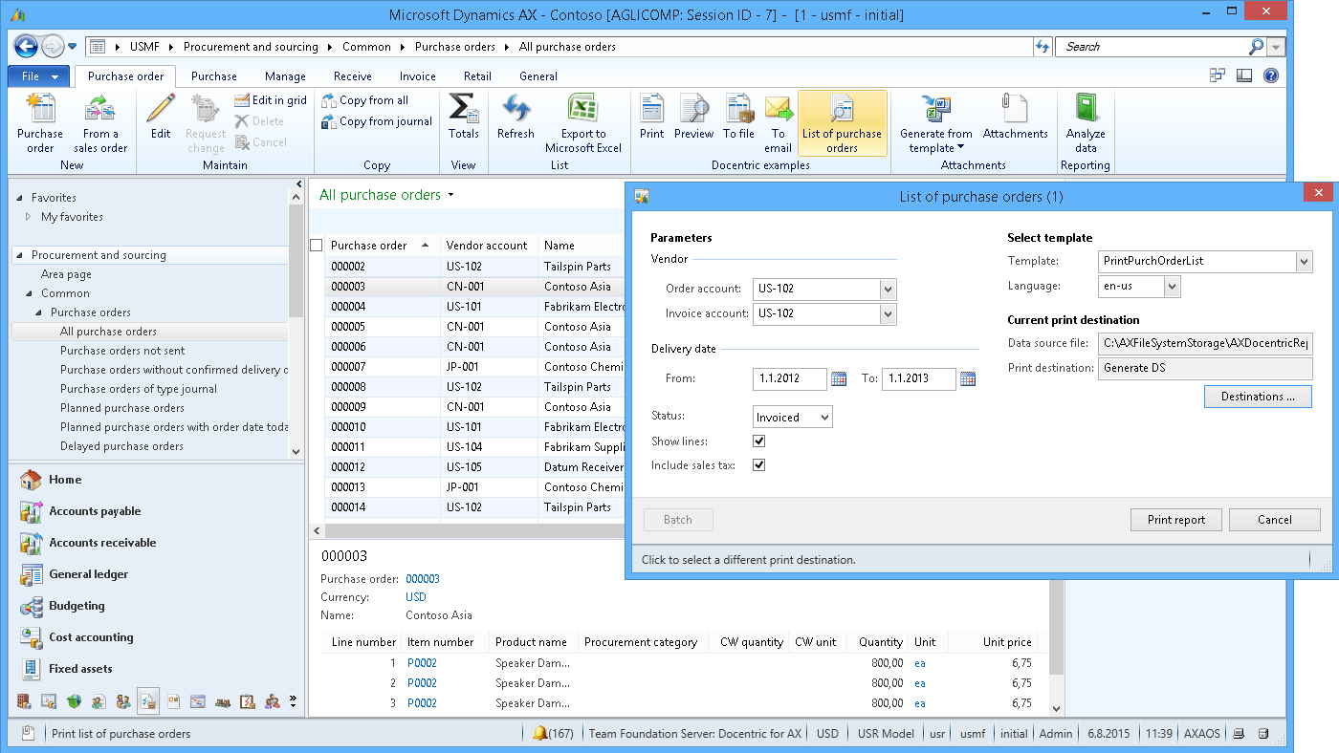This screenshot has width=1339, height=753.
Task: Switch to Manage ribbon tab
Action: tap(285, 76)
